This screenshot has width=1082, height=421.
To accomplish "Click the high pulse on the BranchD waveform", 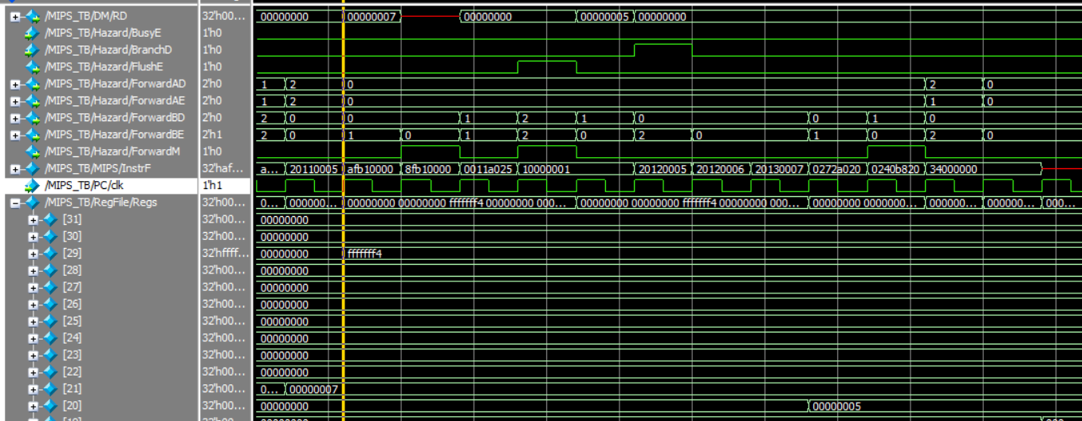I will [x=663, y=49].
